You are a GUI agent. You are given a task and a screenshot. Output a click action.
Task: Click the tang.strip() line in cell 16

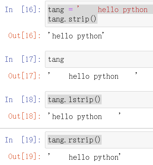pyautogui.click(x=72, y=19)
